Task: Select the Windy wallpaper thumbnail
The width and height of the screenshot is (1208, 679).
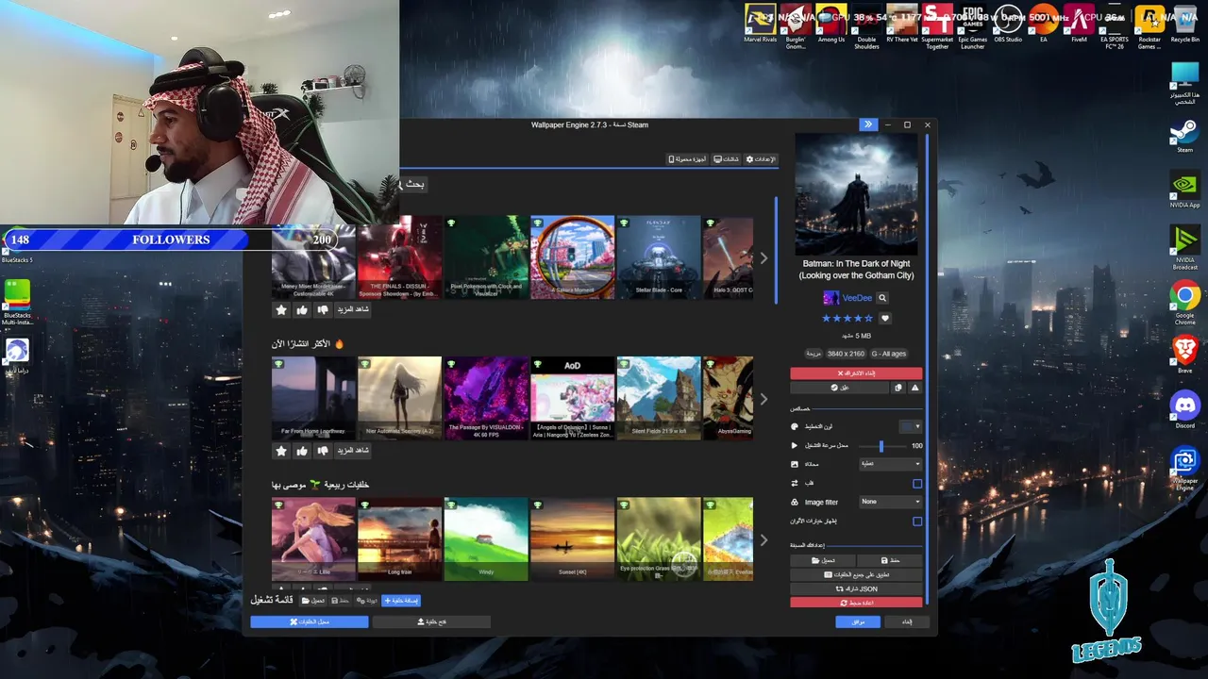Action: coord(486,539)
